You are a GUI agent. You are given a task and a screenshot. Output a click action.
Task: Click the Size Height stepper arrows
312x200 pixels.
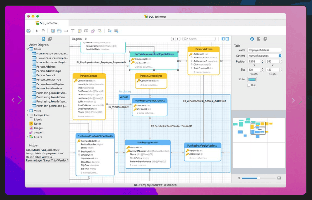click(x=281, y=70)
